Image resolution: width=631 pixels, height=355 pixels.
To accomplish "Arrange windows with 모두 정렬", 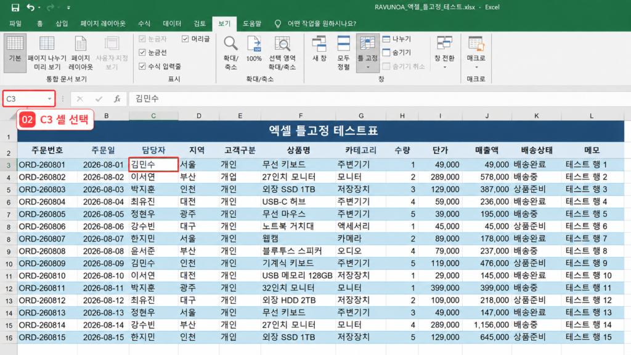I will pos(343,53).
